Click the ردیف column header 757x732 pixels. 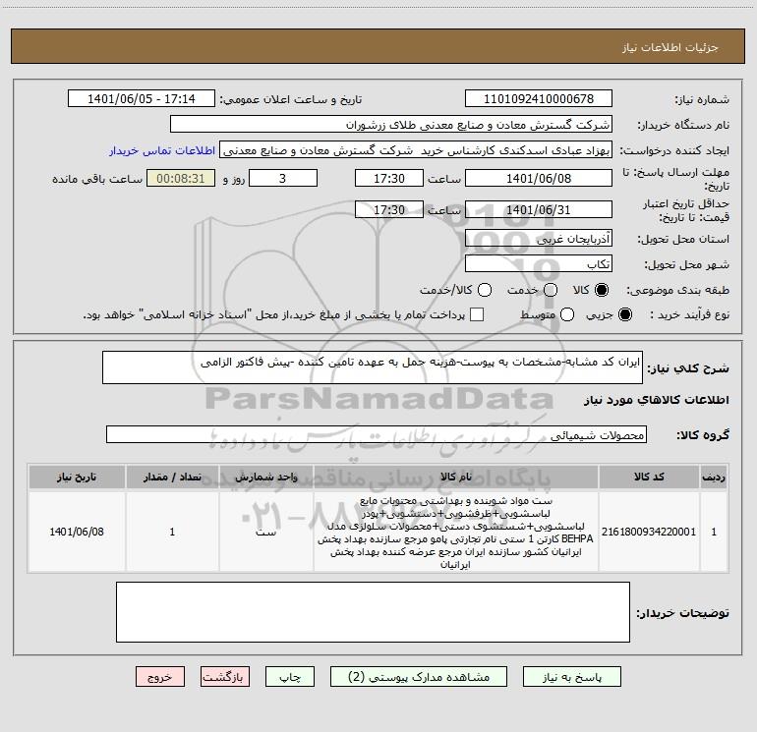coord(714,477)
